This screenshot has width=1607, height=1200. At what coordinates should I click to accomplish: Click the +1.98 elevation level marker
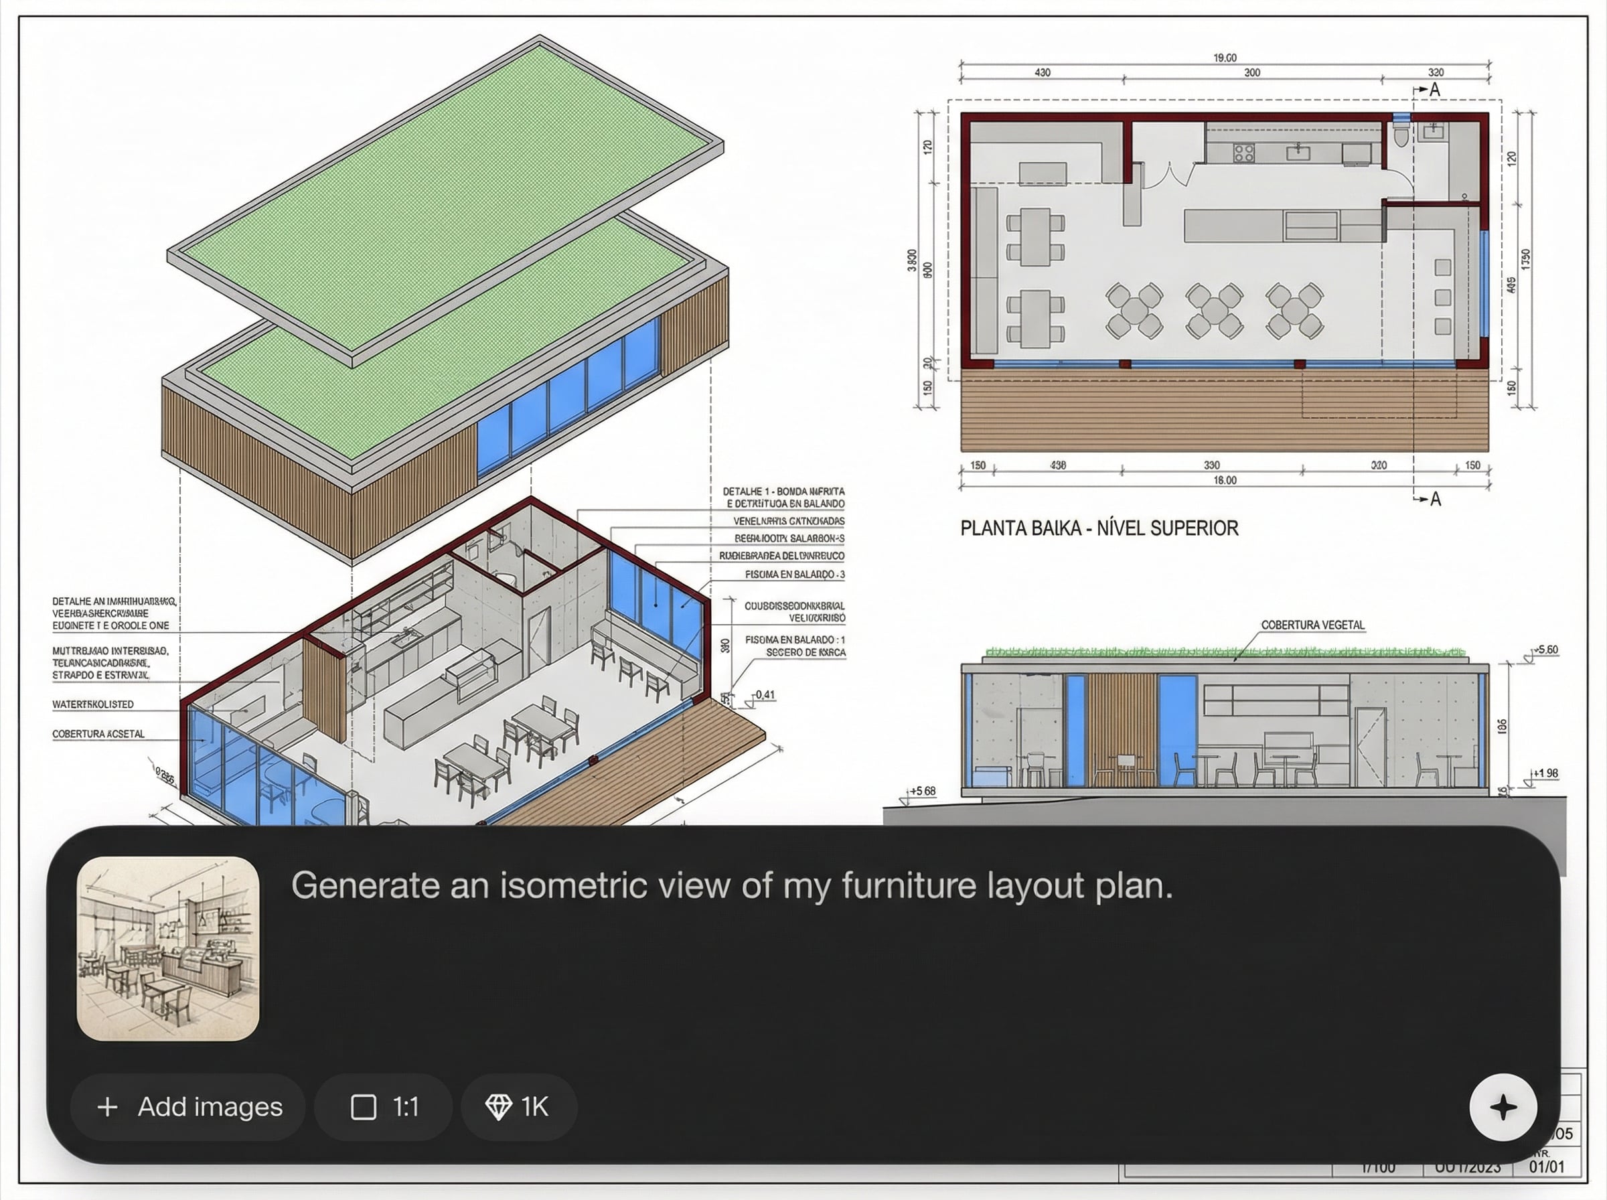pos(1545,773)
